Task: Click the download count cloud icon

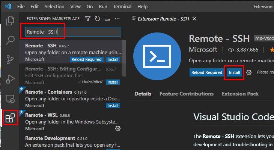Action: tap(231, 50)
